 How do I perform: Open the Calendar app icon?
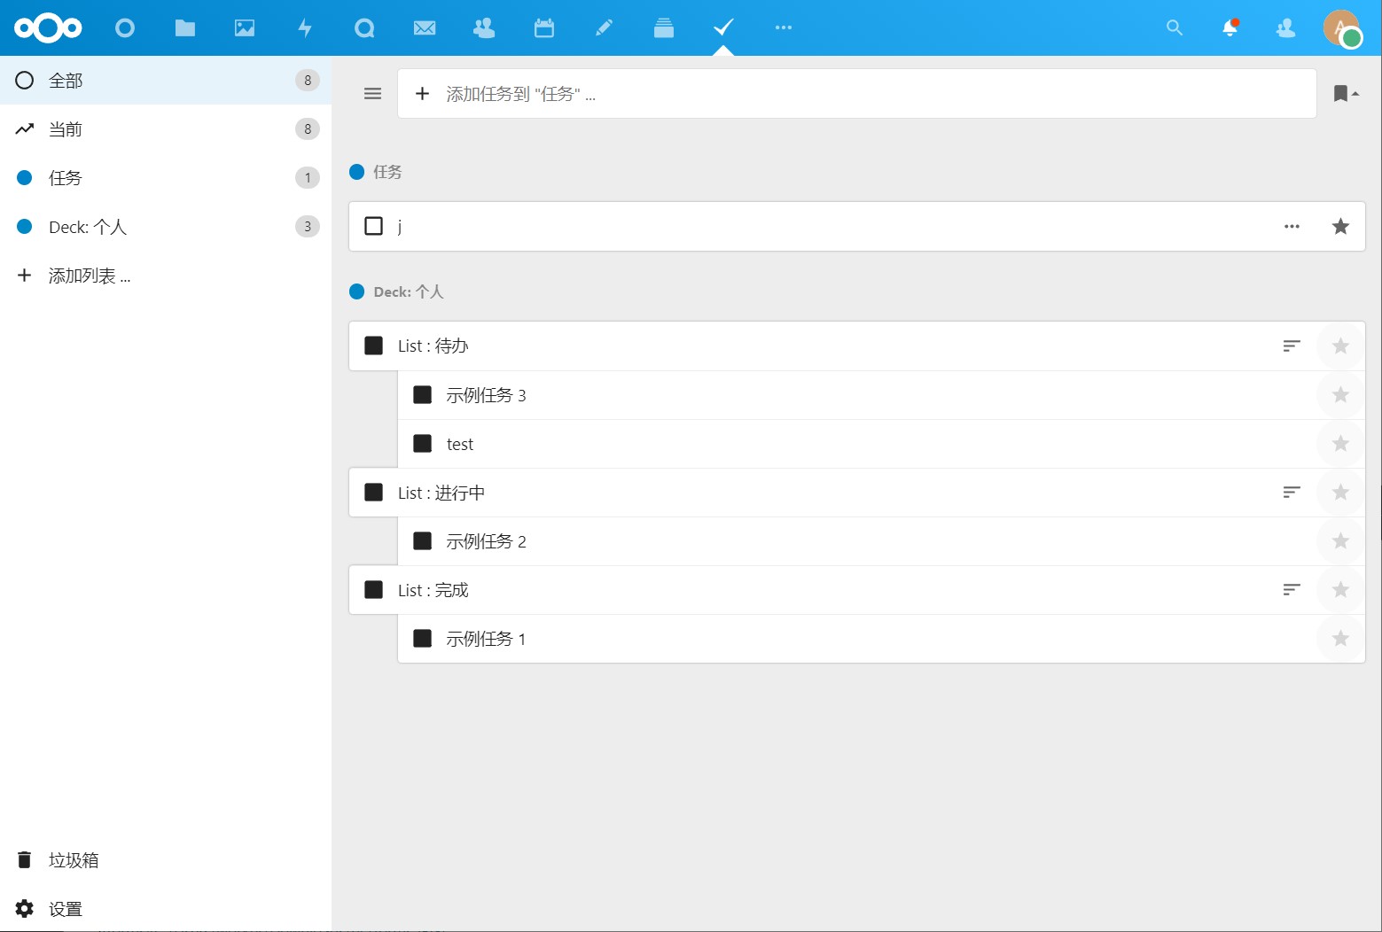544,28
